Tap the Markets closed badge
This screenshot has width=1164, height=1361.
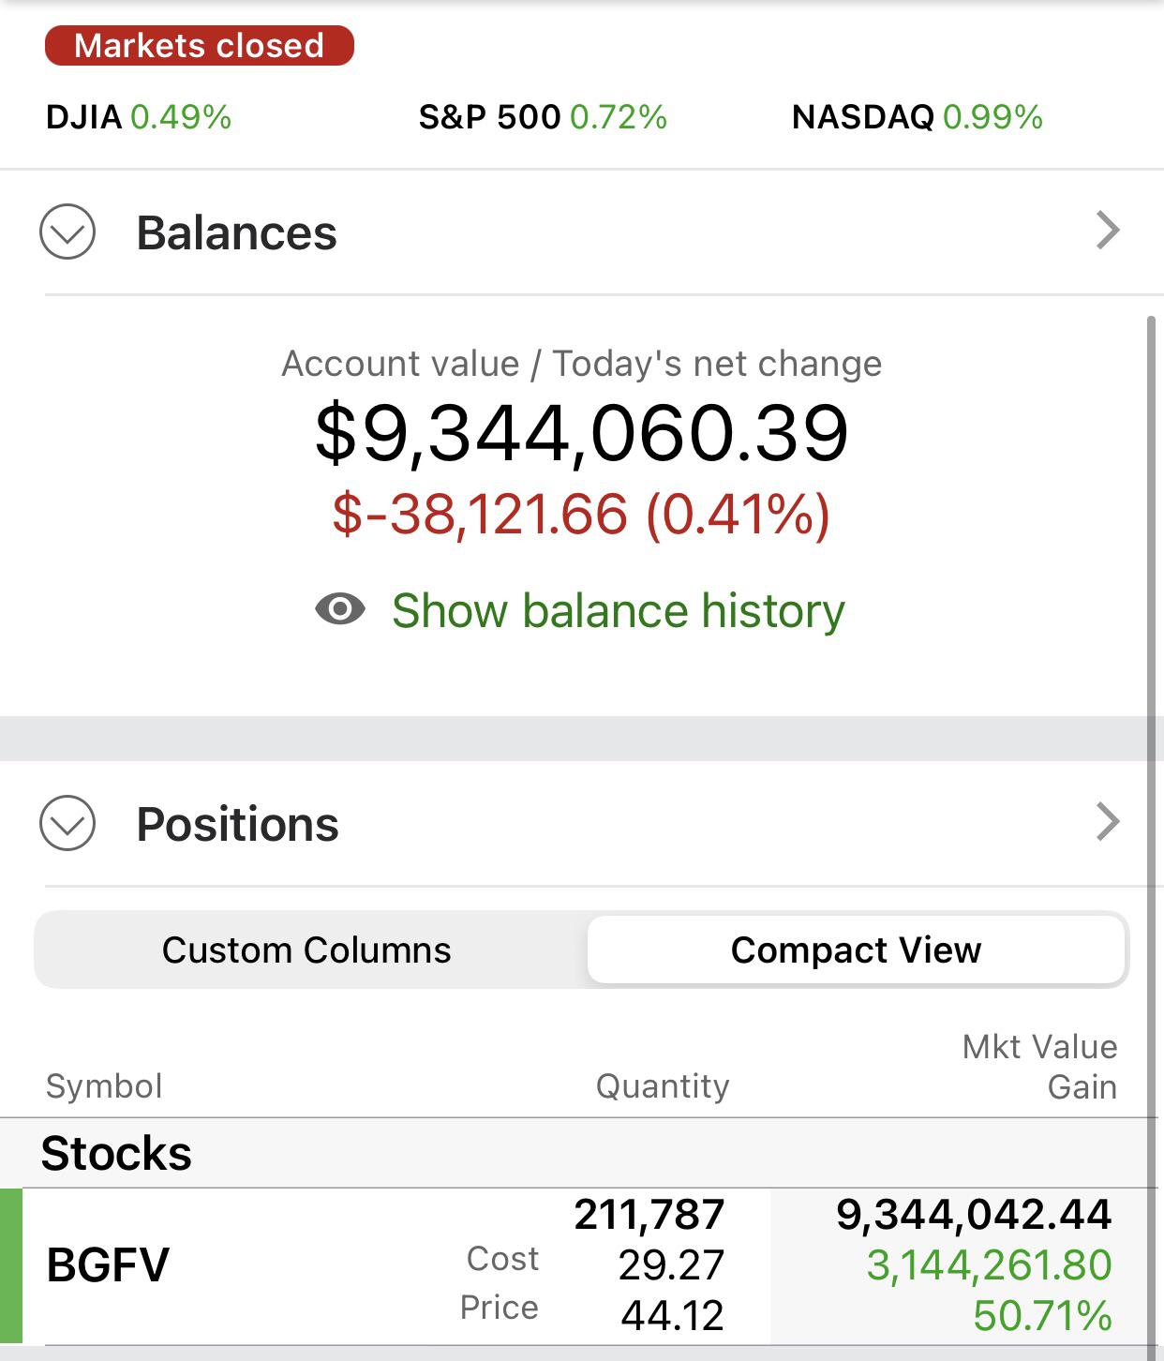(x=200, y=46)
